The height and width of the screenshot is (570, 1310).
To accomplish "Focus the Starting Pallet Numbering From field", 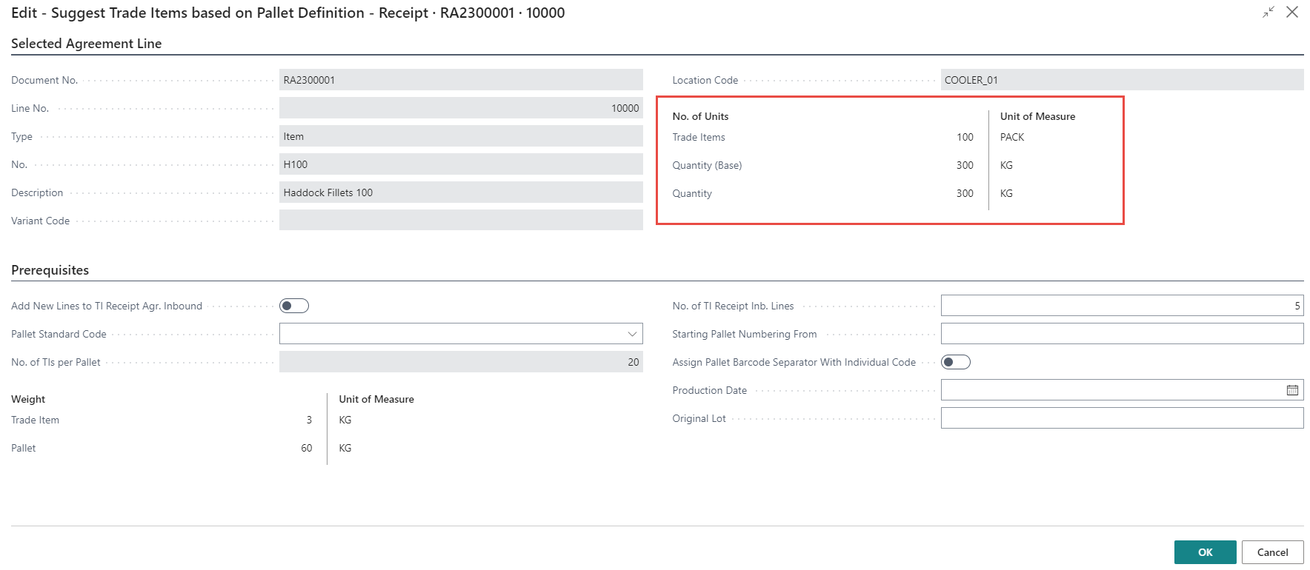I will coord(1121,334).
